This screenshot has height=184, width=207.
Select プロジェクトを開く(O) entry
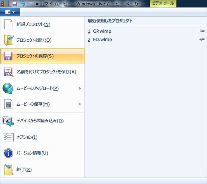pyautogui.click(x=42, y=40)
